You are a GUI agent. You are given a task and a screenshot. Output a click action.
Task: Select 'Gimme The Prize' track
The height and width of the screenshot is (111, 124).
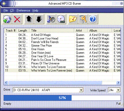[41, 46]
